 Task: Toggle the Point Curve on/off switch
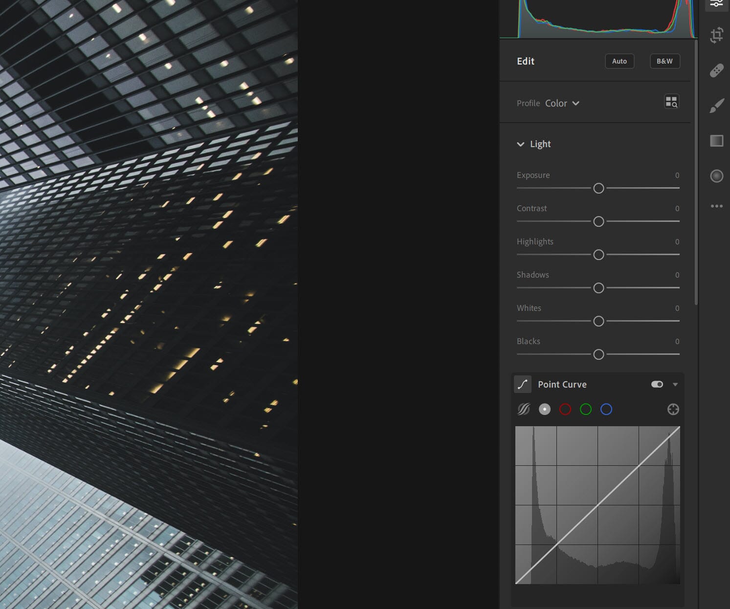coord(657,384)
